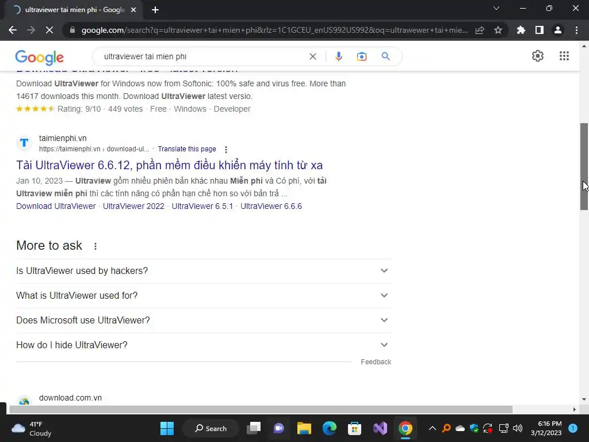Click inside the Google search field
Viewport: 589px width, 442px height.
click(203, 56)
